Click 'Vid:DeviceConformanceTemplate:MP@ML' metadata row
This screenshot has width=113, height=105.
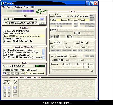pos(21,53)
